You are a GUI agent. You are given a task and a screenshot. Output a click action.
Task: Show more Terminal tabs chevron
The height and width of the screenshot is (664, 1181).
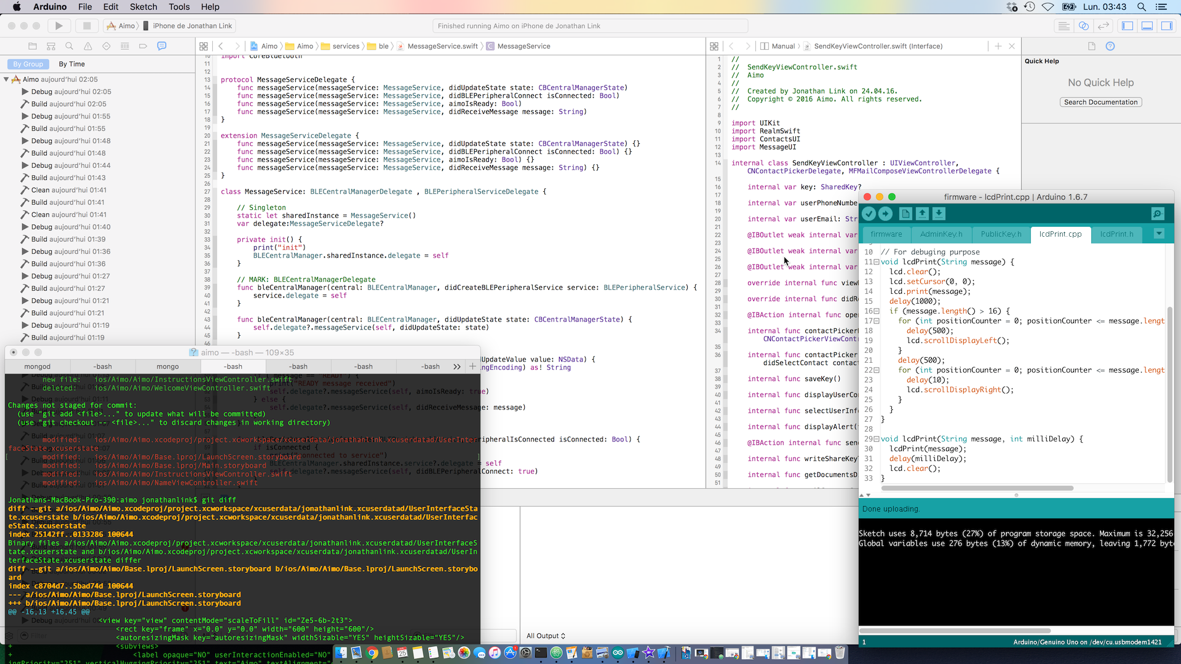(456, 366)
